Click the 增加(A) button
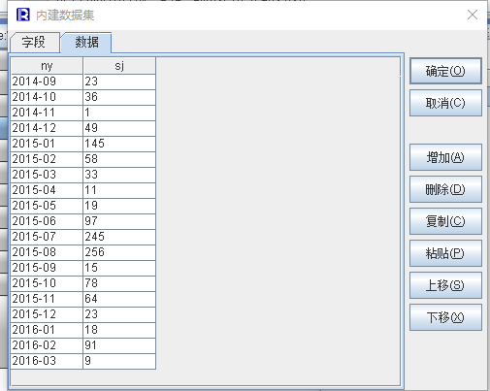The image size is (490, 391). click(445, 157)
